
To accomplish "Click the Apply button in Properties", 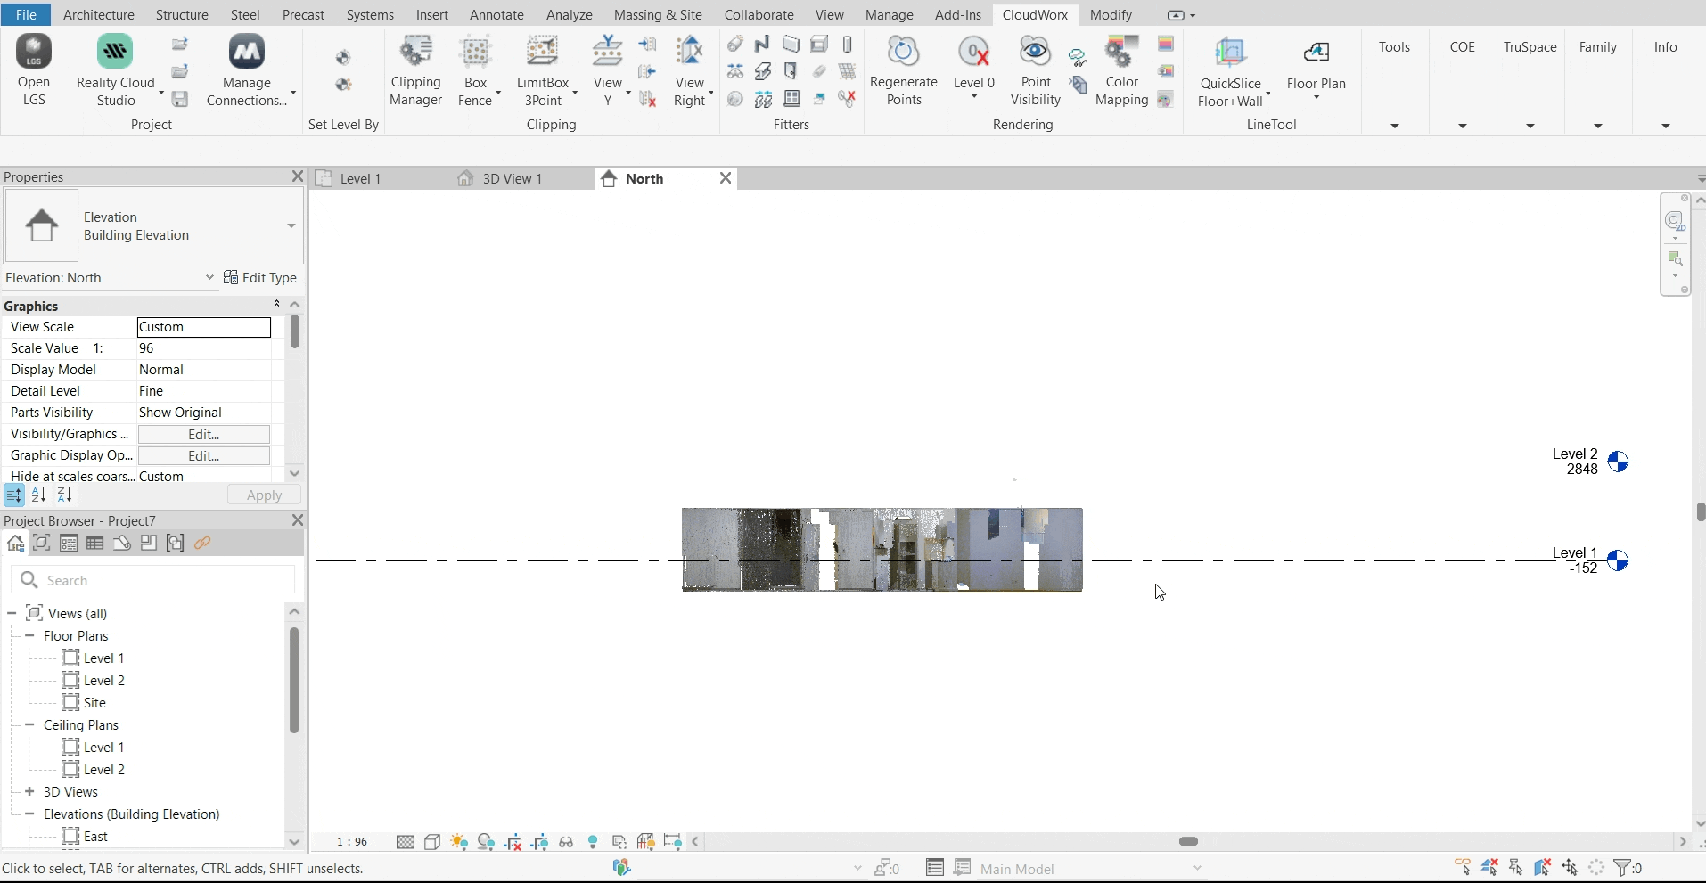I will [263, 495].
